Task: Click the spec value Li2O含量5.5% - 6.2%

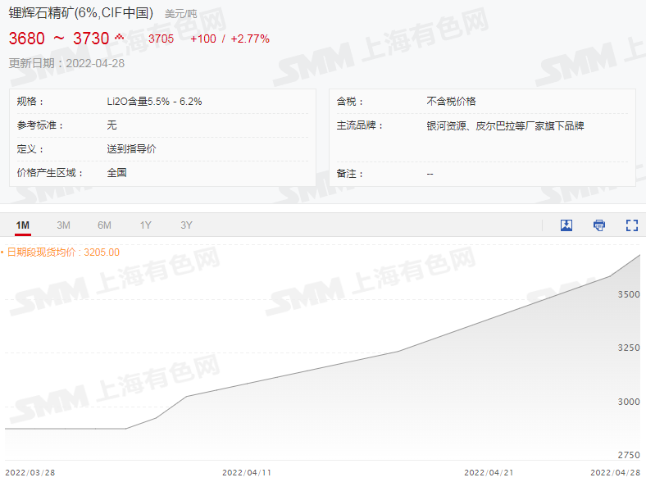Action: pyautogui.click(x=154, y=102)
